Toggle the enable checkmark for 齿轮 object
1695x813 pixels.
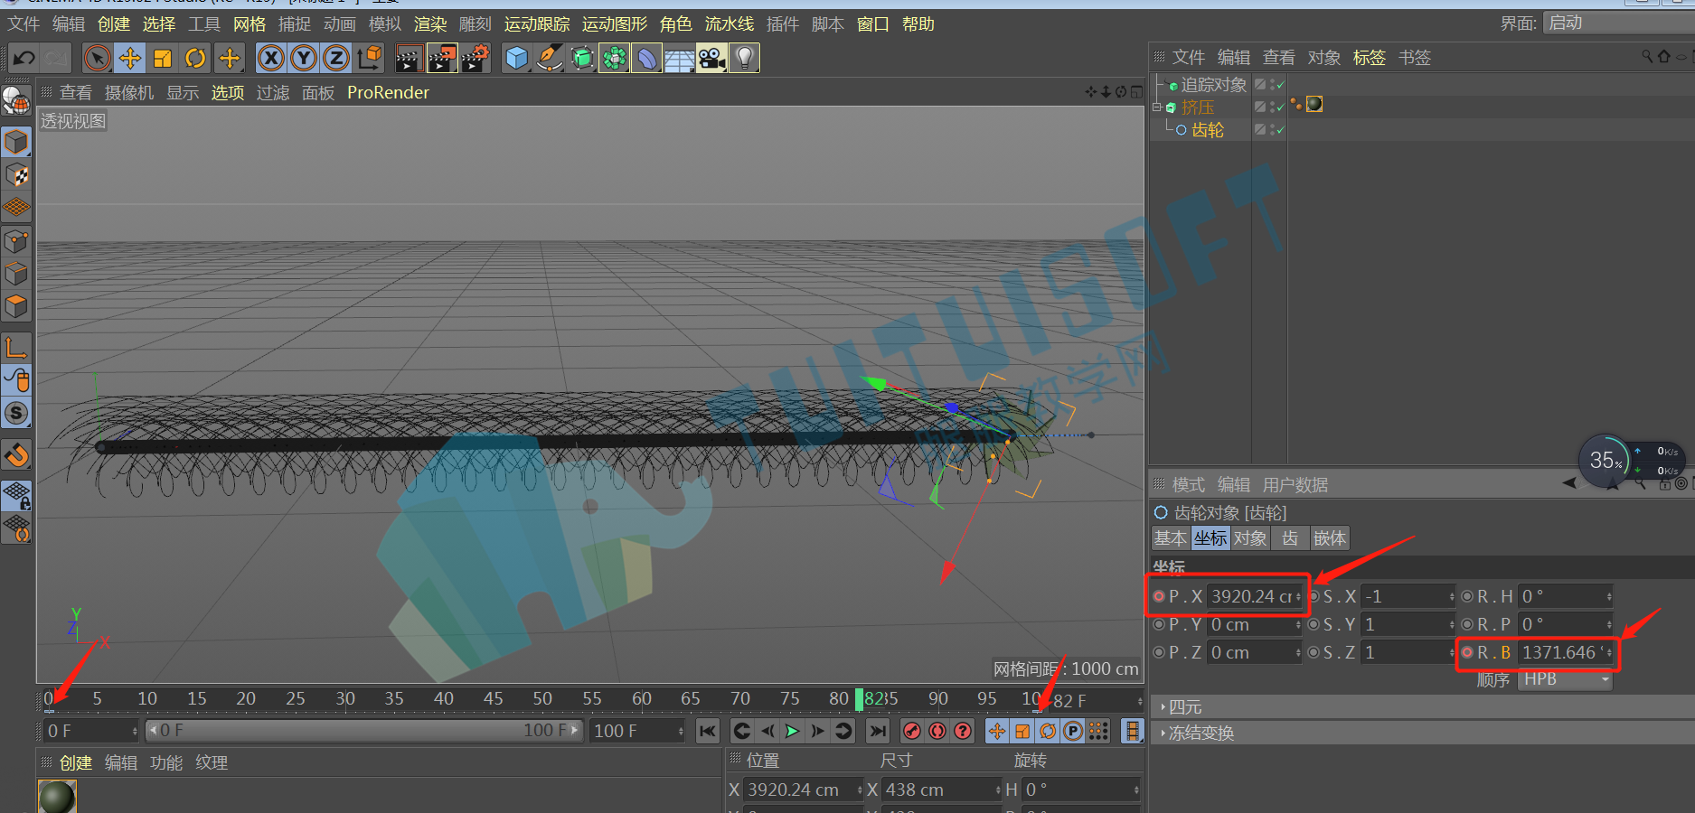1281,130
